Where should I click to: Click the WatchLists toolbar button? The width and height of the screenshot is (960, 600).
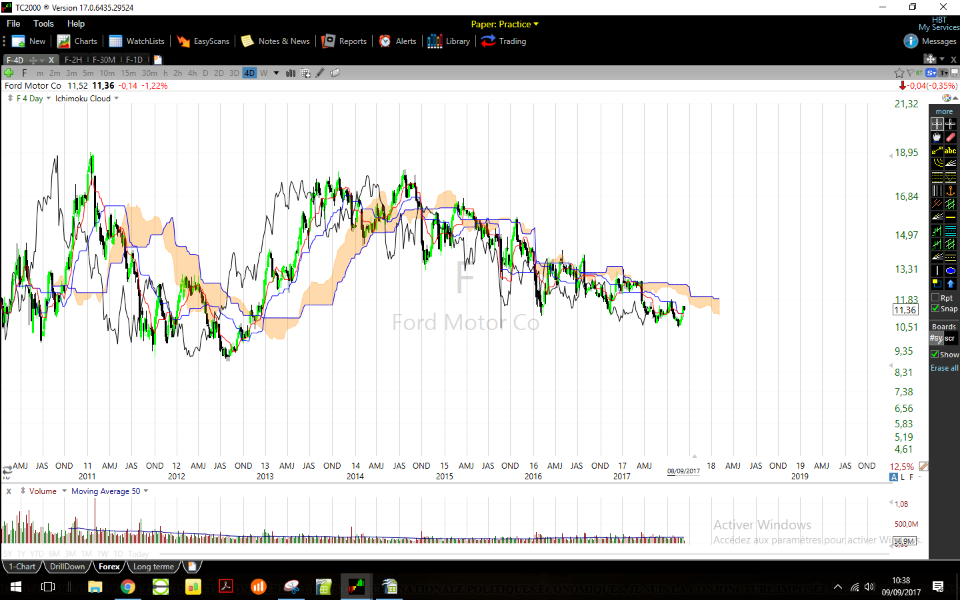coord(137,41)
